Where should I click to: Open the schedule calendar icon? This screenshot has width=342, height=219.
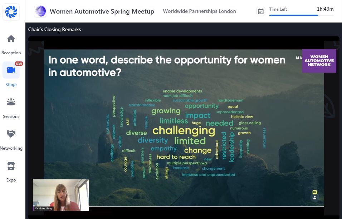point(261,11)
